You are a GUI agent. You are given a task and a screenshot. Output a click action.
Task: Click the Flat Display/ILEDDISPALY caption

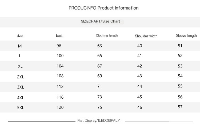point(99,121)
